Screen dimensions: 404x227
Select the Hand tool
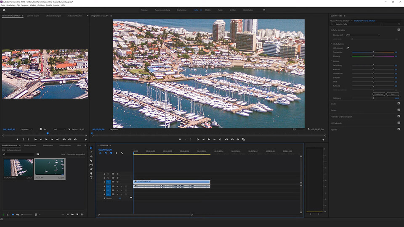click(91, 173)
